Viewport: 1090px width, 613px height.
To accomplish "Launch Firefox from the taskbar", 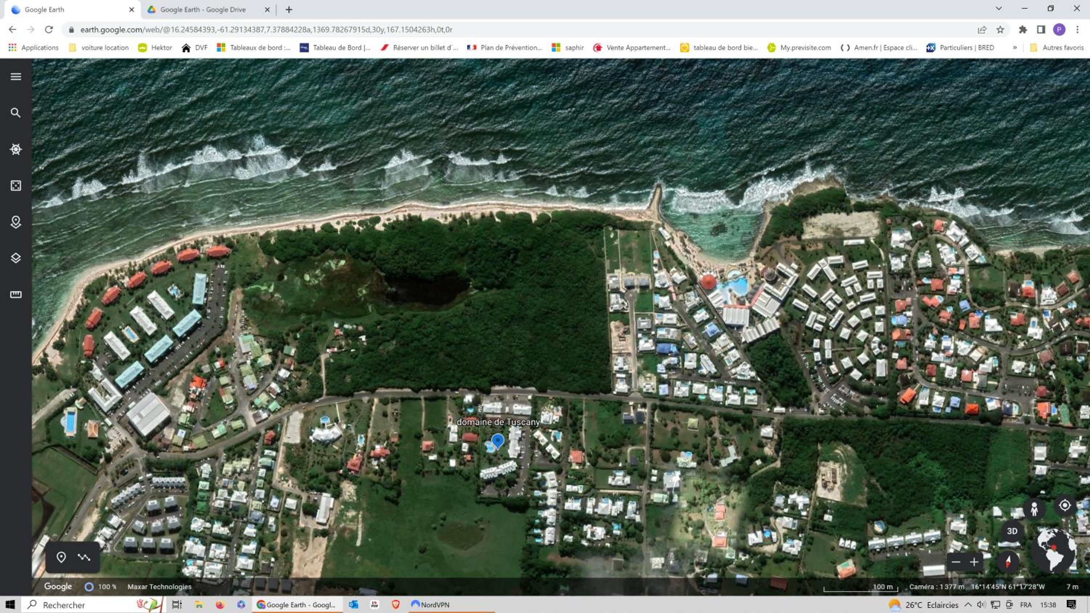I will [x=219, y=605].
